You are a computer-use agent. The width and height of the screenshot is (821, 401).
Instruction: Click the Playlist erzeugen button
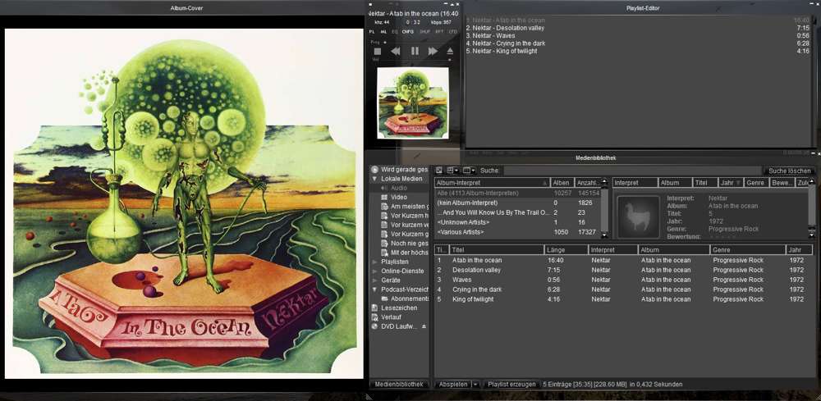tap(511, 384)
